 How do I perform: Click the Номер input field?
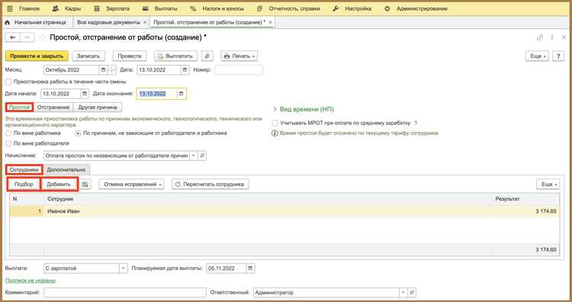pyautogui.click(x=239, y=69)
